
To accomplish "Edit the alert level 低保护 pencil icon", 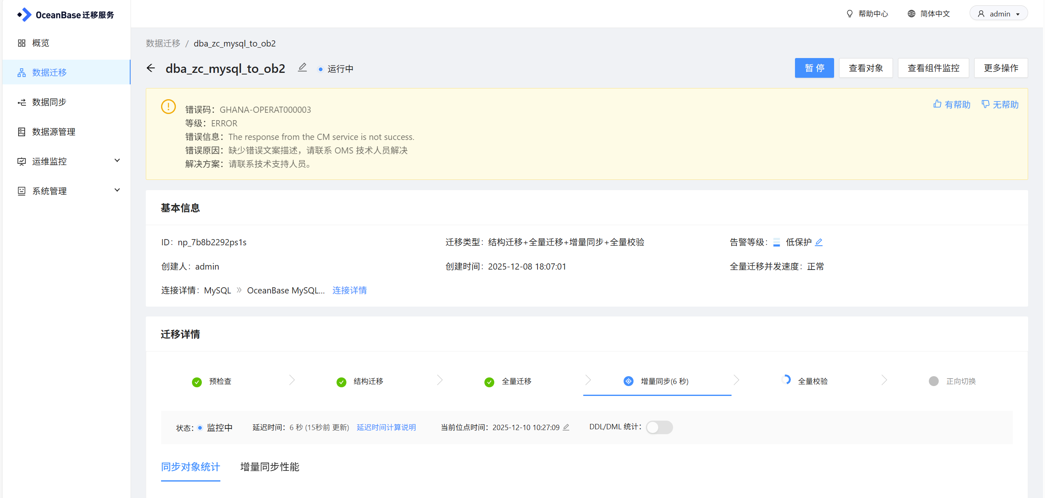I will [819, 242].
